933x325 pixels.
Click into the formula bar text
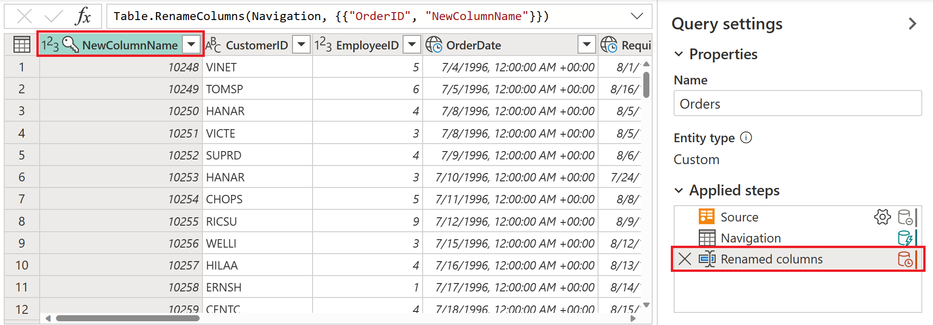tap(331, 16)
